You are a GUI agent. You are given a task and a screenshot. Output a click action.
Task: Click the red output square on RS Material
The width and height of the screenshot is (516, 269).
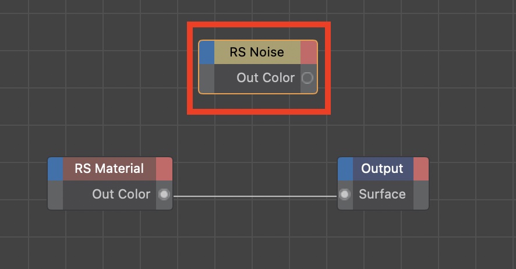pyautogui.click(x=164, y=169)
